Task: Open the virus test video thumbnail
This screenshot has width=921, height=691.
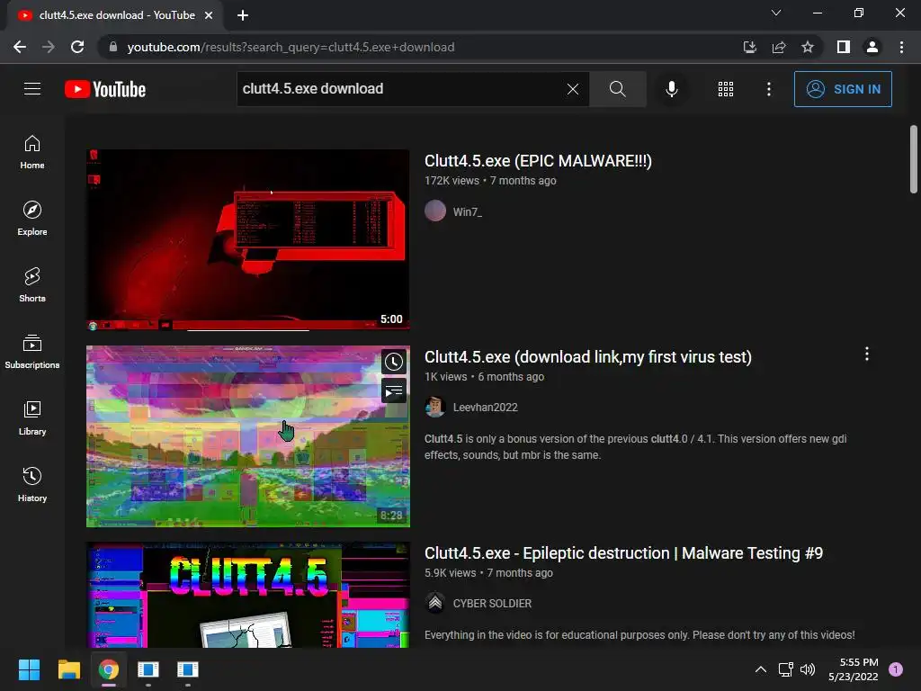Action: [x=248, y=436]
